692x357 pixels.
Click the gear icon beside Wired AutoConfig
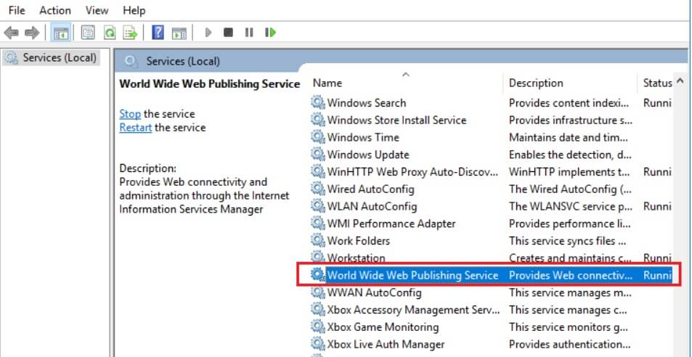(x=318, y=188)
